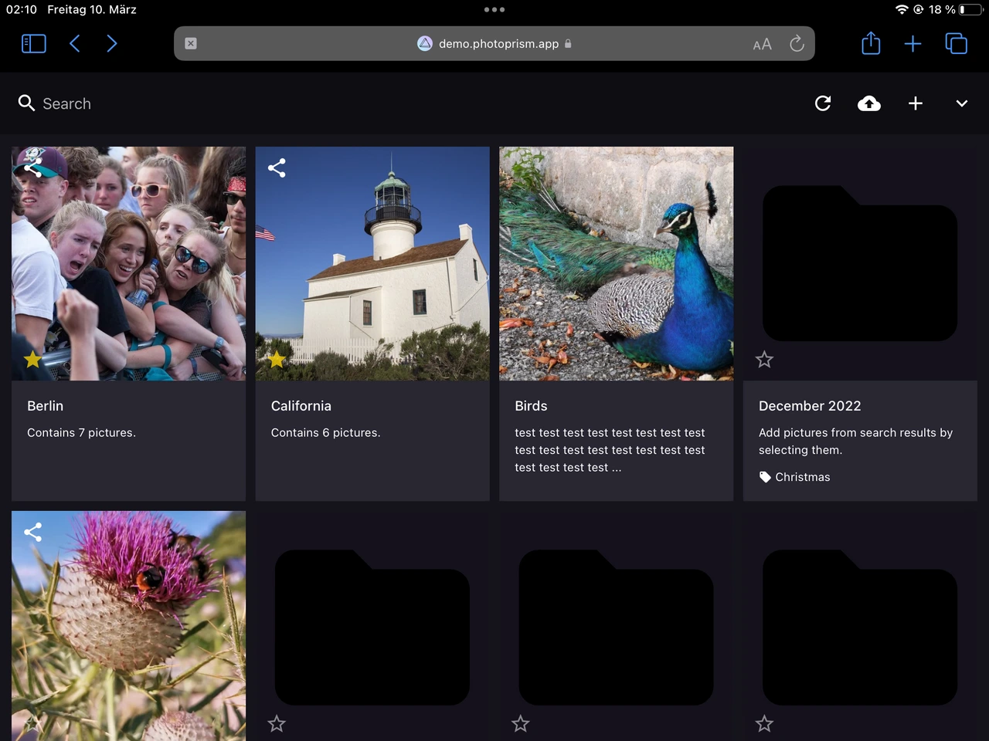Click the search magnifier icon
Screen dimensions: 989x741
tap(26, 103)
